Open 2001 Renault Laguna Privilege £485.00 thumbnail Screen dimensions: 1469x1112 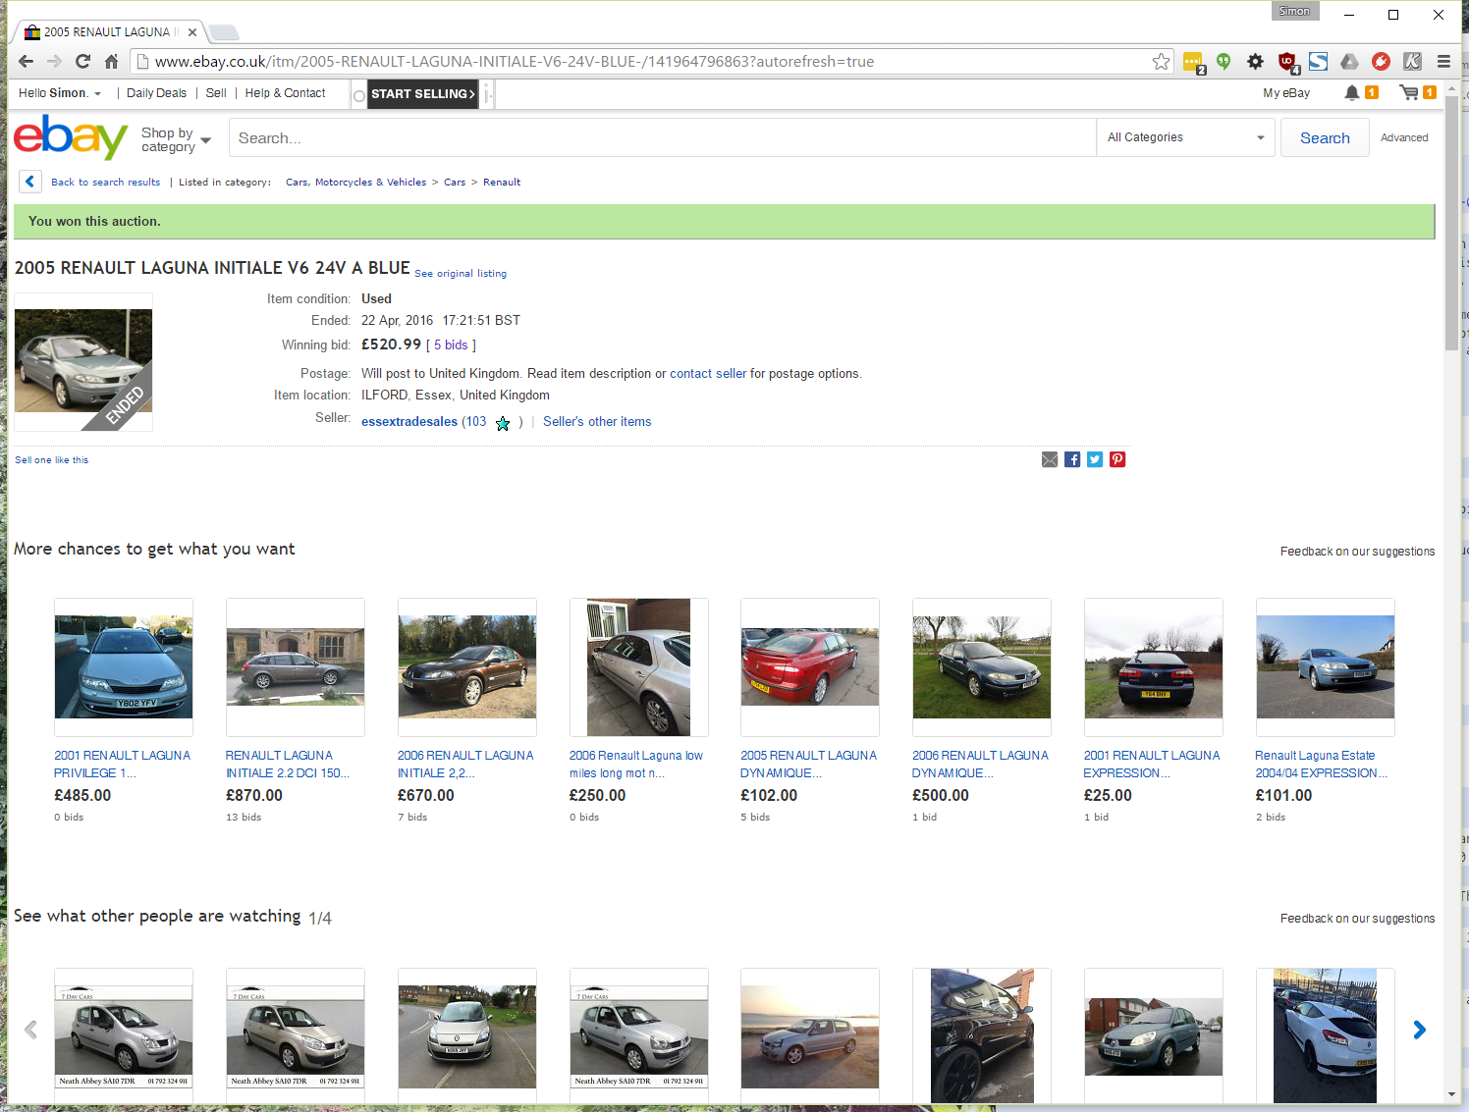point(124,667)
